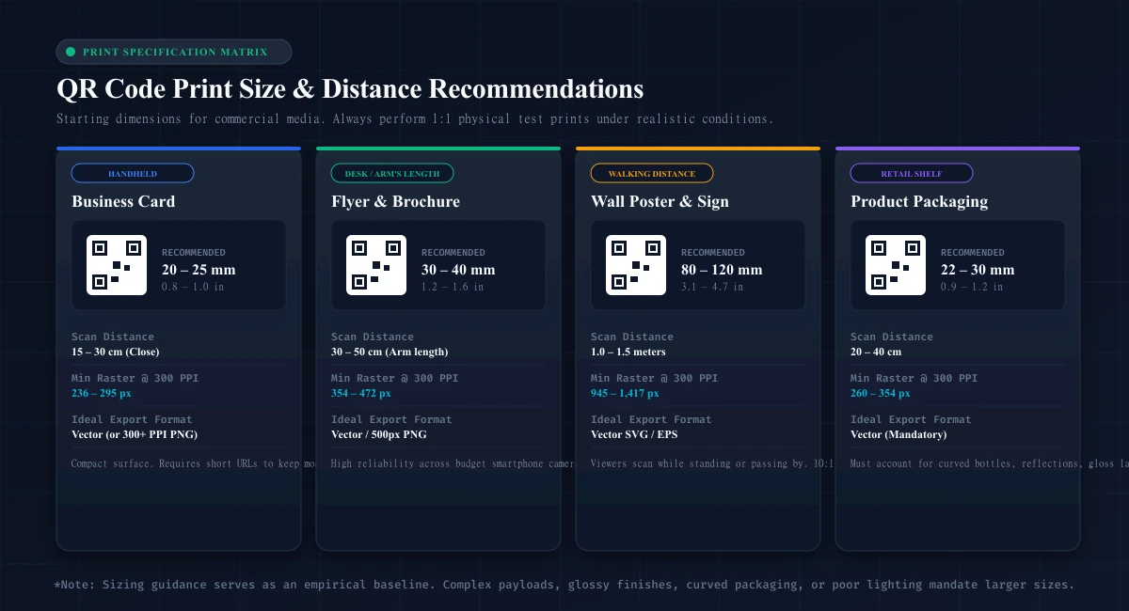
Task: Click the Business Card note about compact surface
Action: 194,463
